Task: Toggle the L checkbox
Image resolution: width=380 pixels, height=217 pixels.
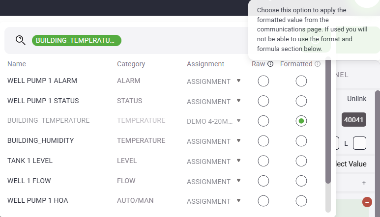Action: point(359,143)
